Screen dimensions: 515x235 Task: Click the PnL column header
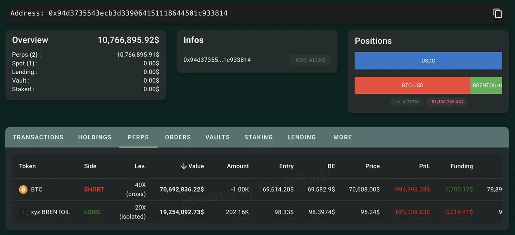tap(425, 166)
